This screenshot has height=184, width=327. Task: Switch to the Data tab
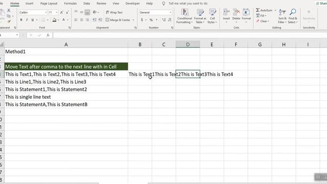[86, 4]
